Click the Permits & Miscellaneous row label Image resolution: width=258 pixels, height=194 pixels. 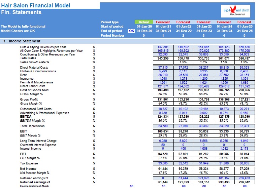36,82
